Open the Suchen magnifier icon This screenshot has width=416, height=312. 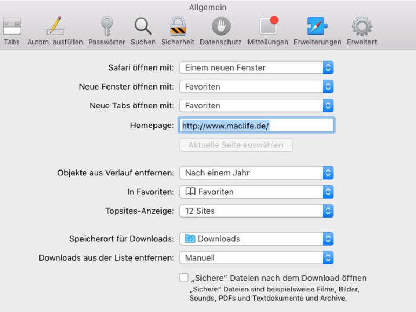tap(143, 26)
